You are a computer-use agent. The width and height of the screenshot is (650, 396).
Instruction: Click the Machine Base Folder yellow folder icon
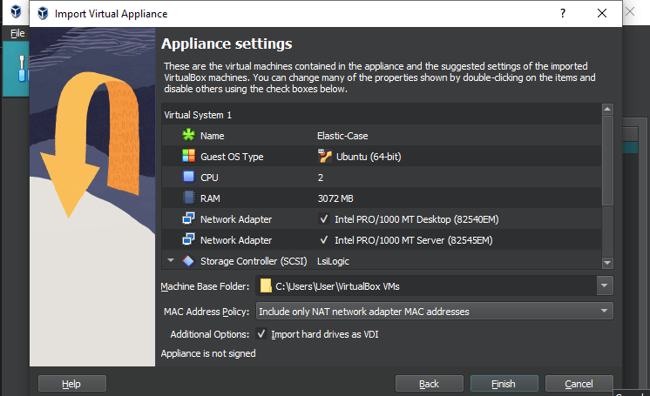point(266,285)
